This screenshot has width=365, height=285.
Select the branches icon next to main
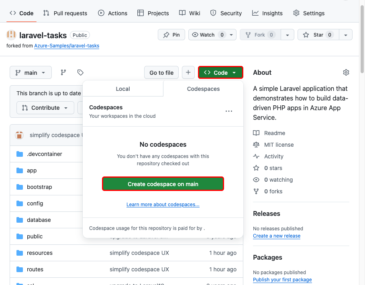63,72
